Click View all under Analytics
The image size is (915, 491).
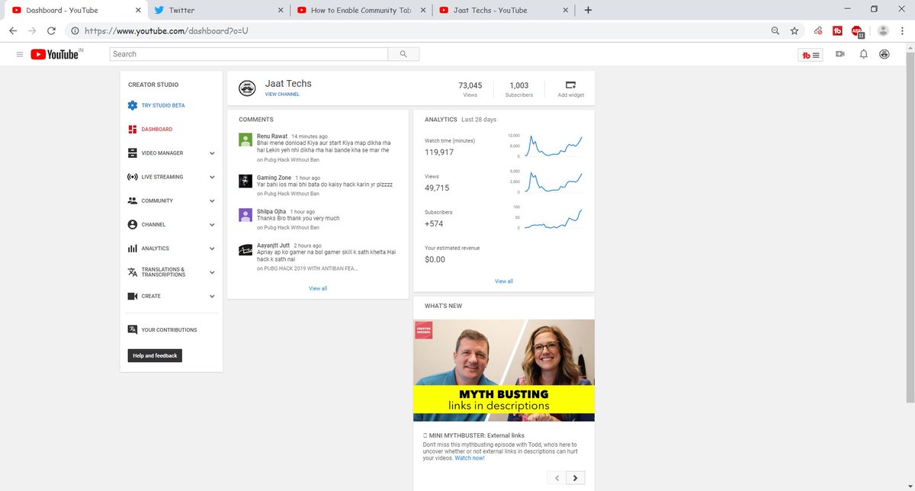(504, 281)
